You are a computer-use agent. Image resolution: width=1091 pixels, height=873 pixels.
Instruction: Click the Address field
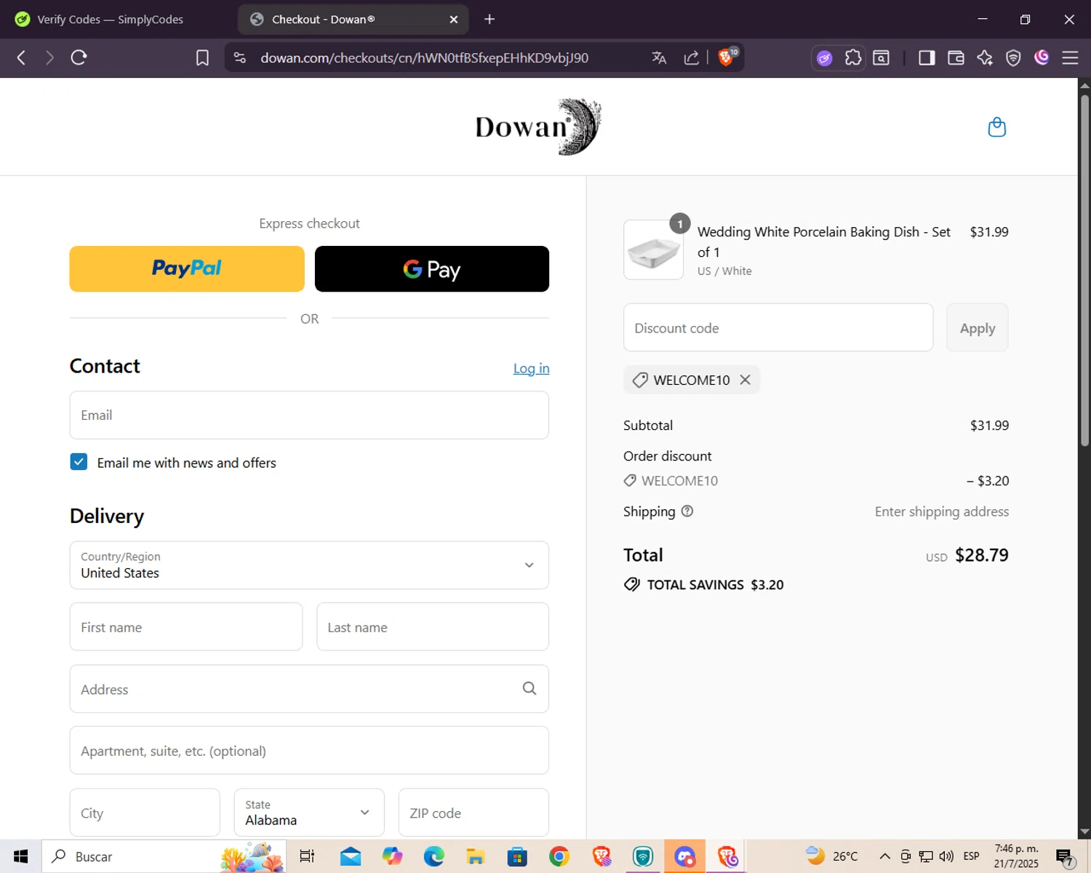309,688
